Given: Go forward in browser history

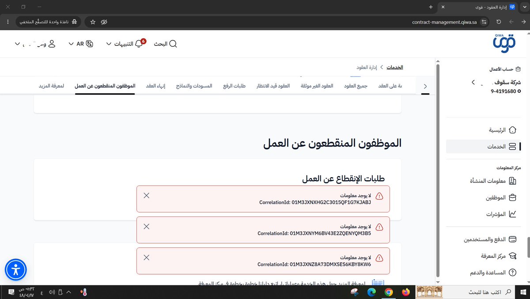Looking at the screenshot, I should (511, 22).
